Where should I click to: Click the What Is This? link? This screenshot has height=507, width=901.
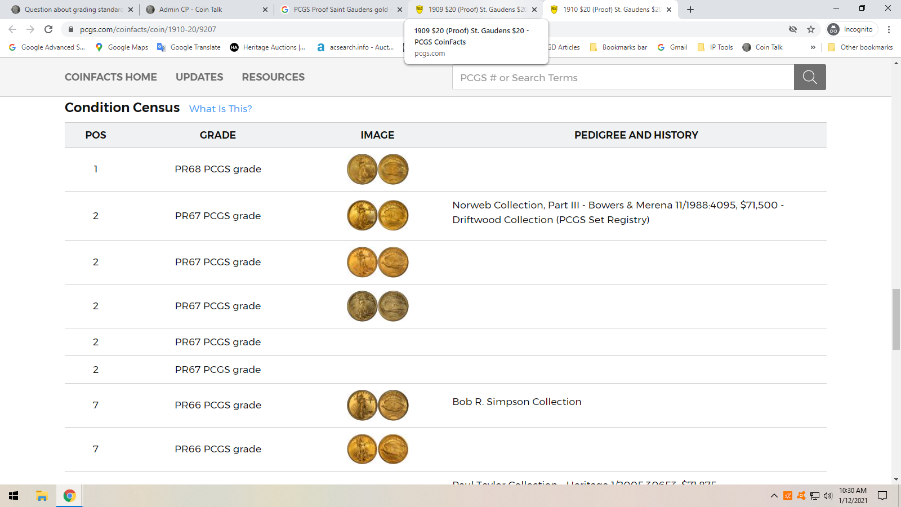coord(221,109)
